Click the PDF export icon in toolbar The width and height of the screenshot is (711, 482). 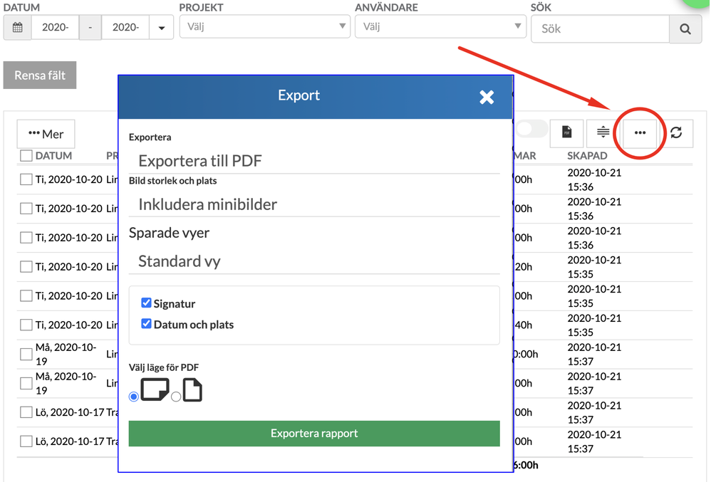coord(566,132)
